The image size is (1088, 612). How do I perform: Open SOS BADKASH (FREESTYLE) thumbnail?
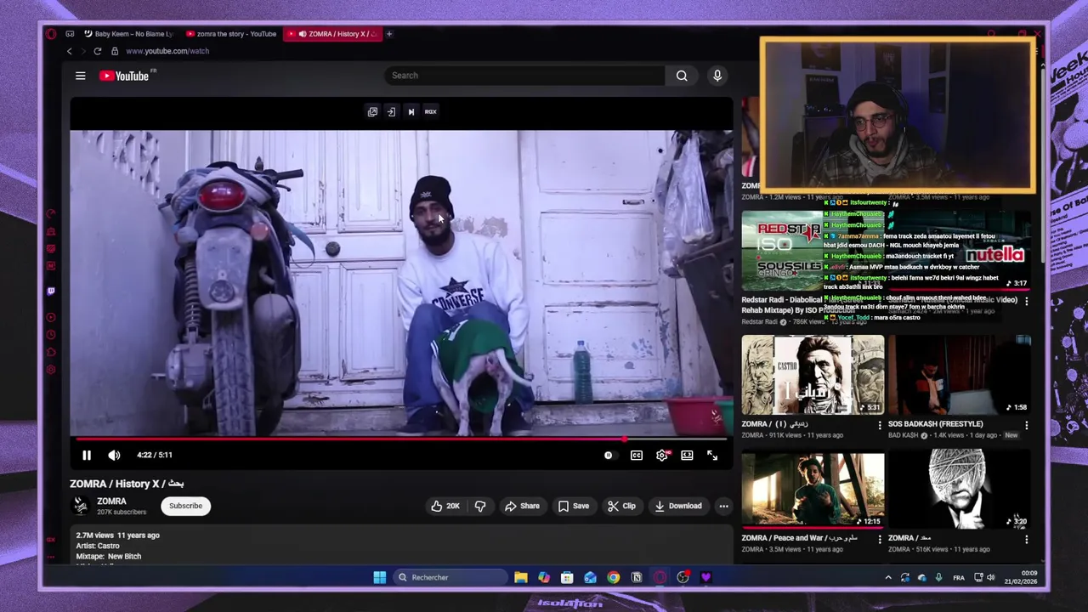click(960, 375)
